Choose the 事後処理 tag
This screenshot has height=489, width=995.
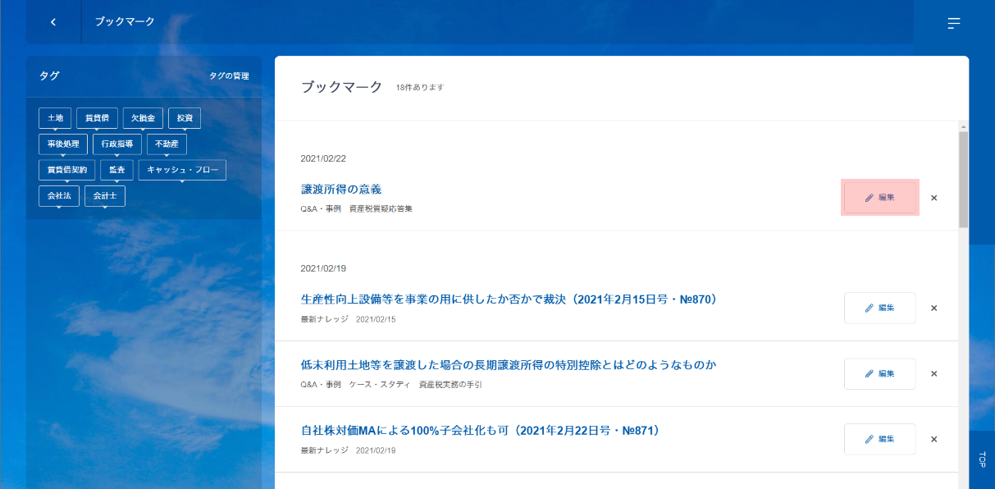point(63,144)
